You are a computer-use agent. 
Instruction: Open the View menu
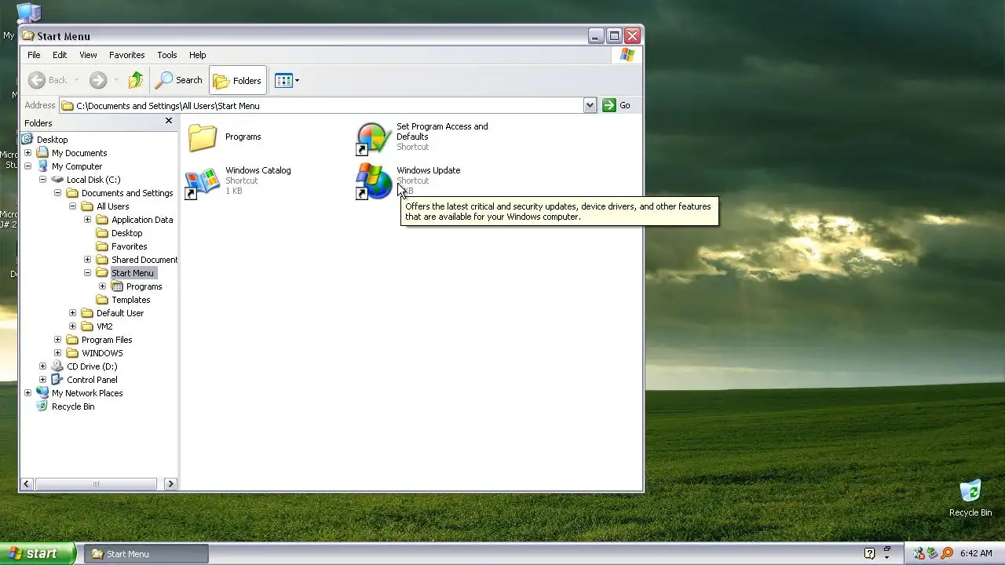coord(88,55)
